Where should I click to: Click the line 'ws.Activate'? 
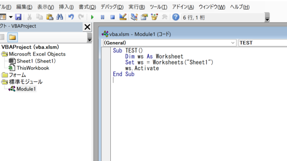click(x=142, y=68)
